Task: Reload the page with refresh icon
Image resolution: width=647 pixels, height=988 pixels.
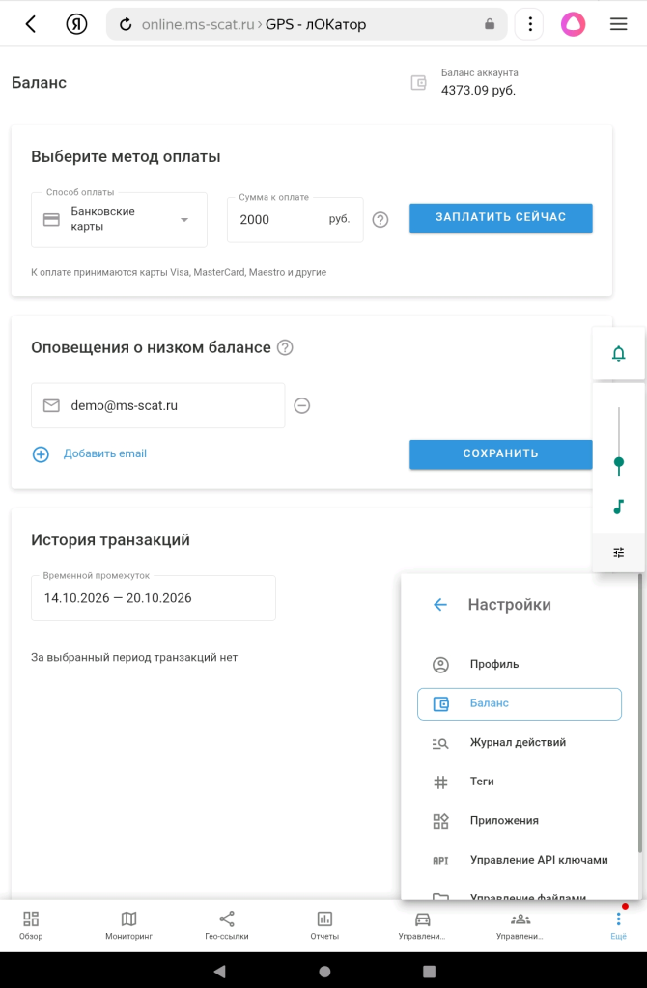Action: 126,24
